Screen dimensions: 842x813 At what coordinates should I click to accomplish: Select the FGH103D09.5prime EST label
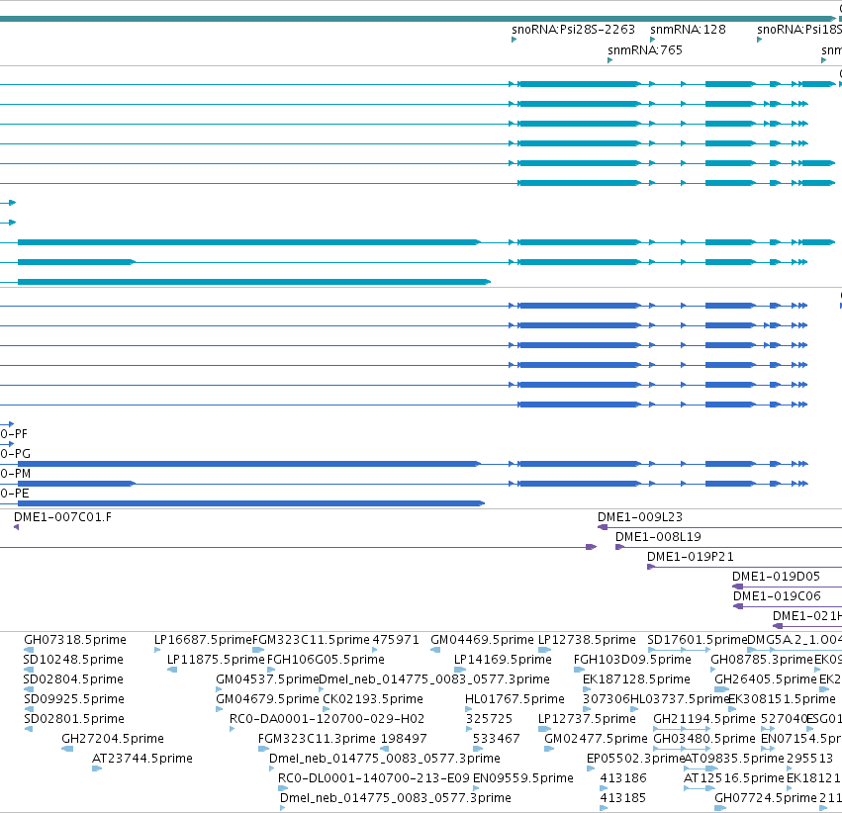pyautogui.click(x=632, y=660)
